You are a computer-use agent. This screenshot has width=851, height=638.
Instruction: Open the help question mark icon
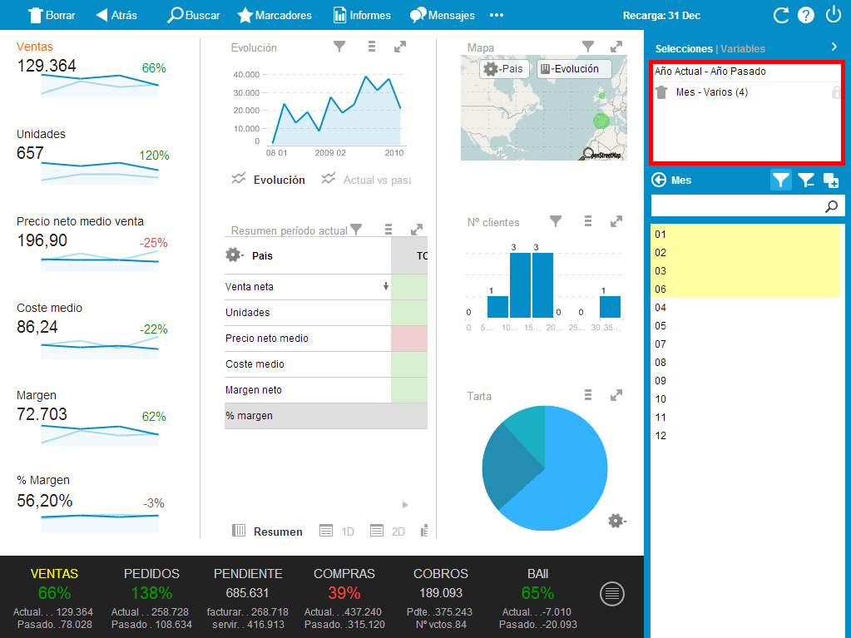tap(806, 15)
